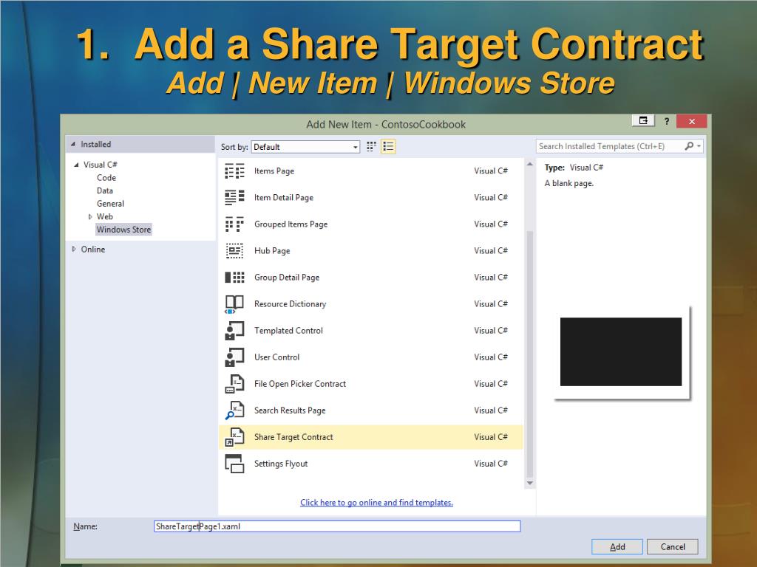Click the File Open Picker Contract icon
Viewport: 757px width, 567px height.
tap(234, 384)
